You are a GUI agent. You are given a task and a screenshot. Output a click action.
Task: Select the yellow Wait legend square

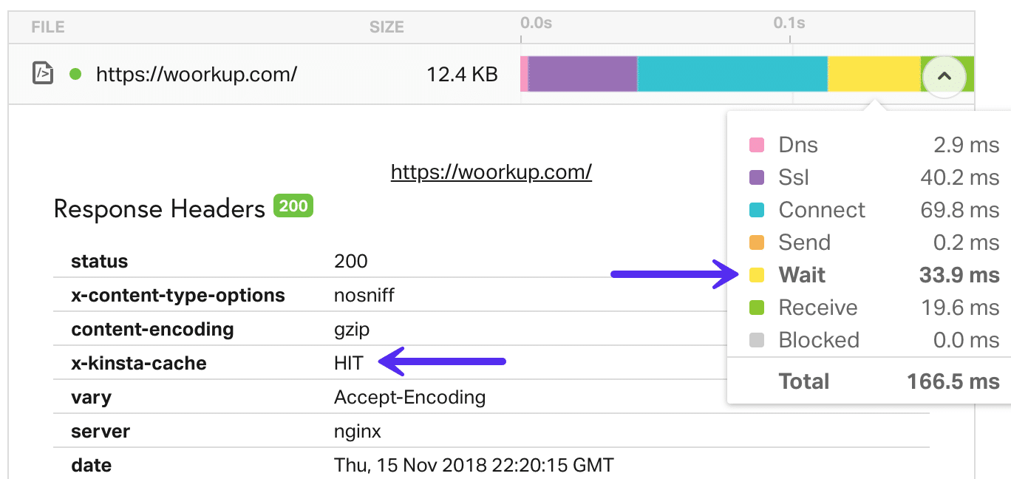pyautogui.click(x=755, y=275)
